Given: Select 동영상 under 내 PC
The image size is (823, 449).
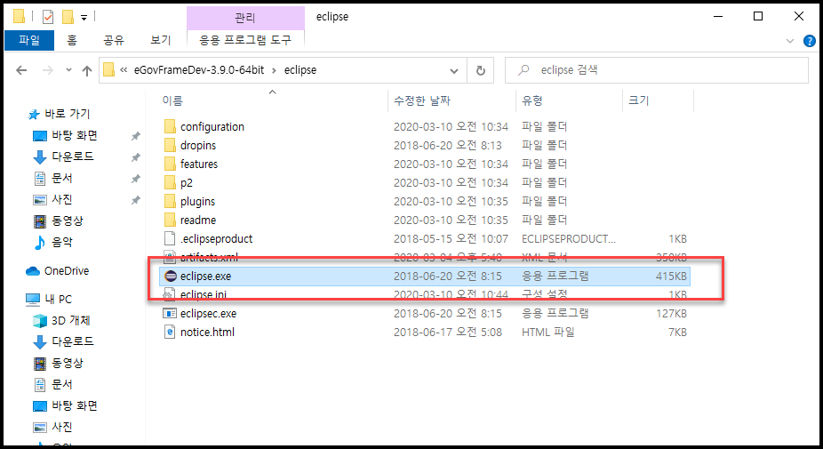Looking at the screenshot, I should coord(59,363).
